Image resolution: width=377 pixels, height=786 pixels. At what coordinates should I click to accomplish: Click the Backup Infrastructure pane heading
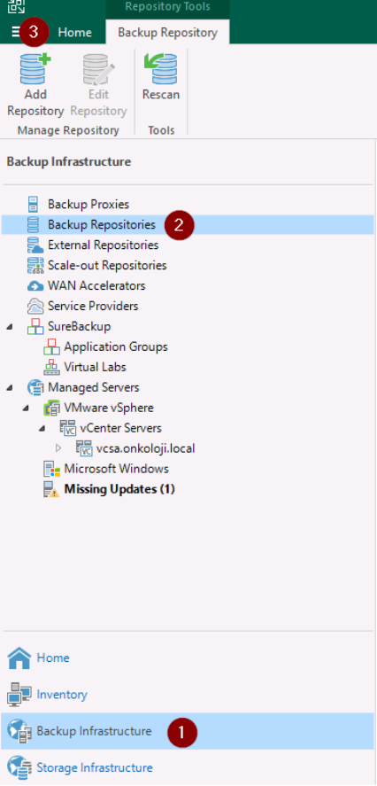click(x=69, y=162)
